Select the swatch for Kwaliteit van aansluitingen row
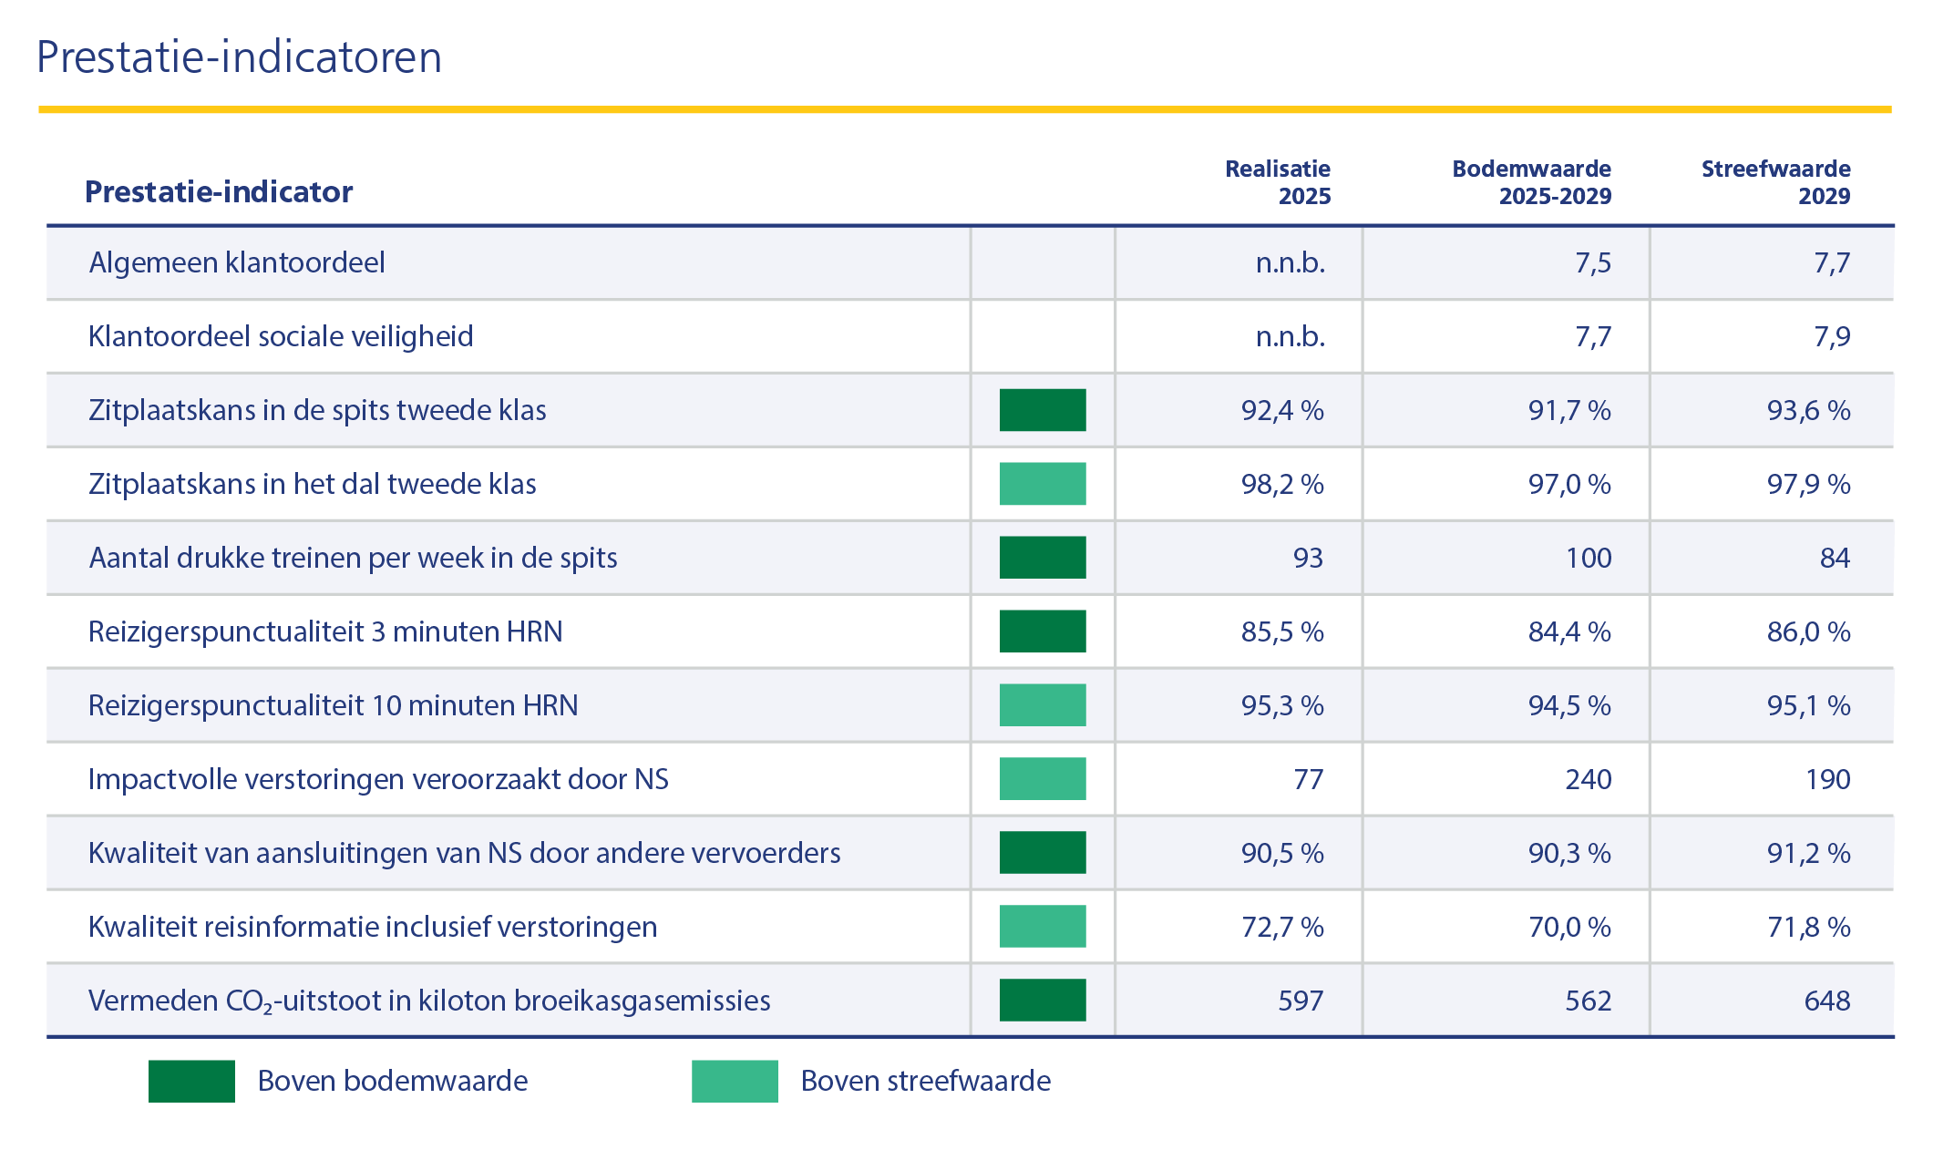1954x1150 pixels. [x=1043, y=853]
